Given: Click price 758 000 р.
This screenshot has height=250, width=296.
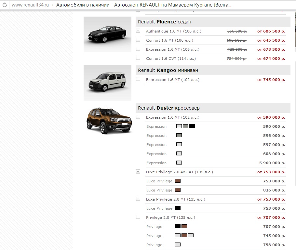Looking at the screenshot, I should [274, 245].
